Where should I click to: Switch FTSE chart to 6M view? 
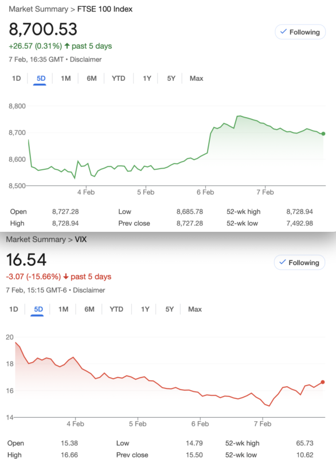pos(92,79)
